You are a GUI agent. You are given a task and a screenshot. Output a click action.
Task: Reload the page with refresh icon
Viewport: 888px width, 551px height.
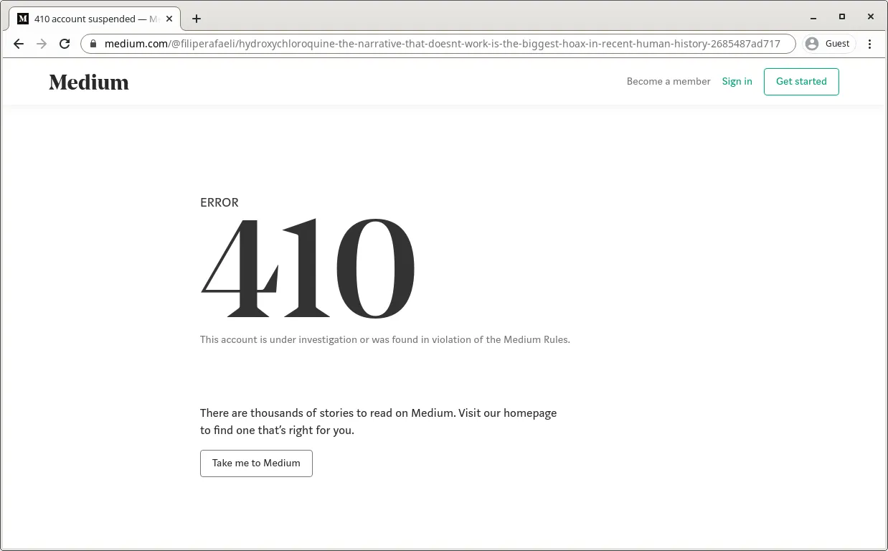click(x=65, y=44)
